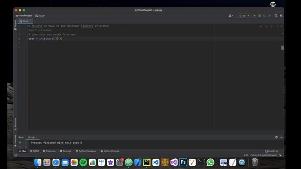
Task: Open the Project tool window side tab
Action: click(16, 25)
